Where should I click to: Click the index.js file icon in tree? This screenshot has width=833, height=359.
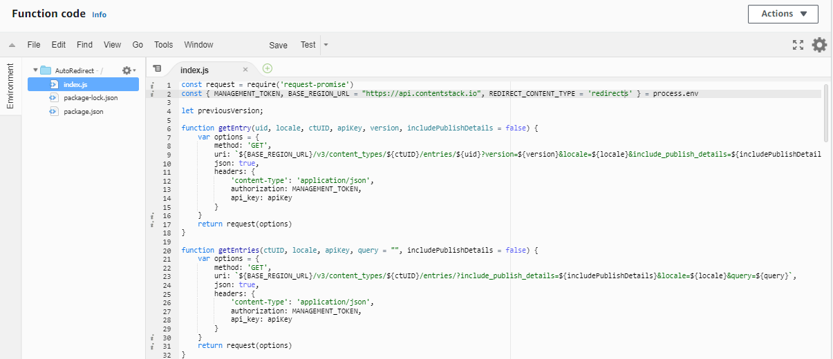(x=55, y=84)
